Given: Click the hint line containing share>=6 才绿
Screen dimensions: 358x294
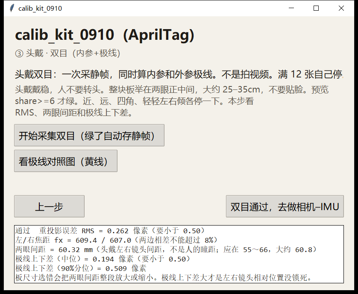Looking at the screenshot, I should click(x=134, y=101).
